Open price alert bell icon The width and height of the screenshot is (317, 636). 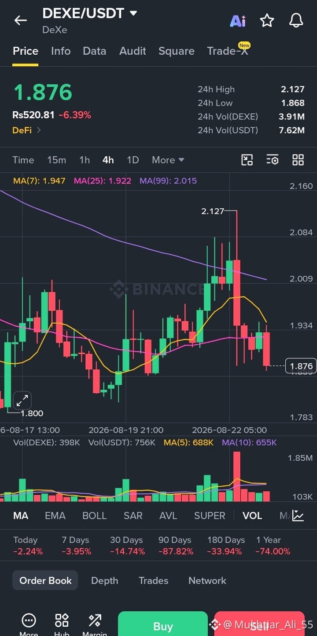pyautogui.click(x=296, y=20)
